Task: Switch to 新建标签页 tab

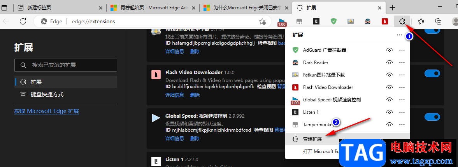Action: [x=60, y=8]
